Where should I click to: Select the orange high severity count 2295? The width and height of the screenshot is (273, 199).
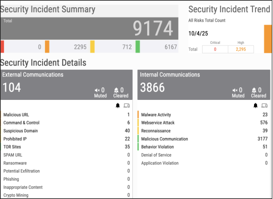coord(80,47)
